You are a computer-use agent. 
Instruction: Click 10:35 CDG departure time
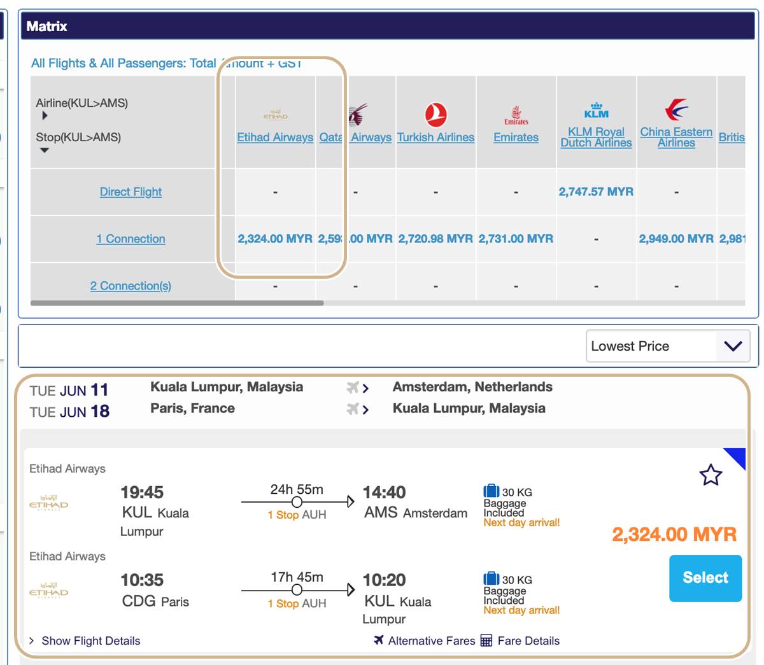[142, 580]
